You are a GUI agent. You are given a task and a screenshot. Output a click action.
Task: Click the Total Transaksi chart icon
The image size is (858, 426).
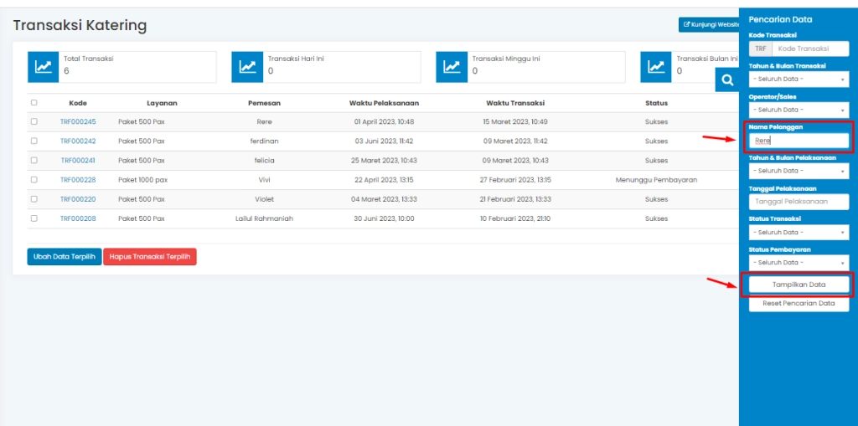[x=43, y=67]
